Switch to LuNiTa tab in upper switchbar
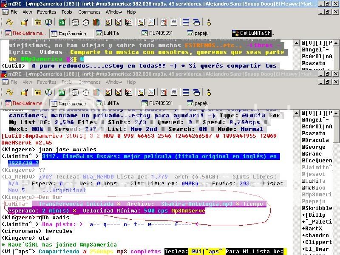 [x=108, y=33]
